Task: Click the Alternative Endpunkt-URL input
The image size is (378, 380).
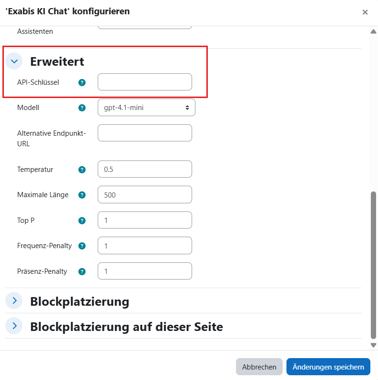Action: [144, 133]
